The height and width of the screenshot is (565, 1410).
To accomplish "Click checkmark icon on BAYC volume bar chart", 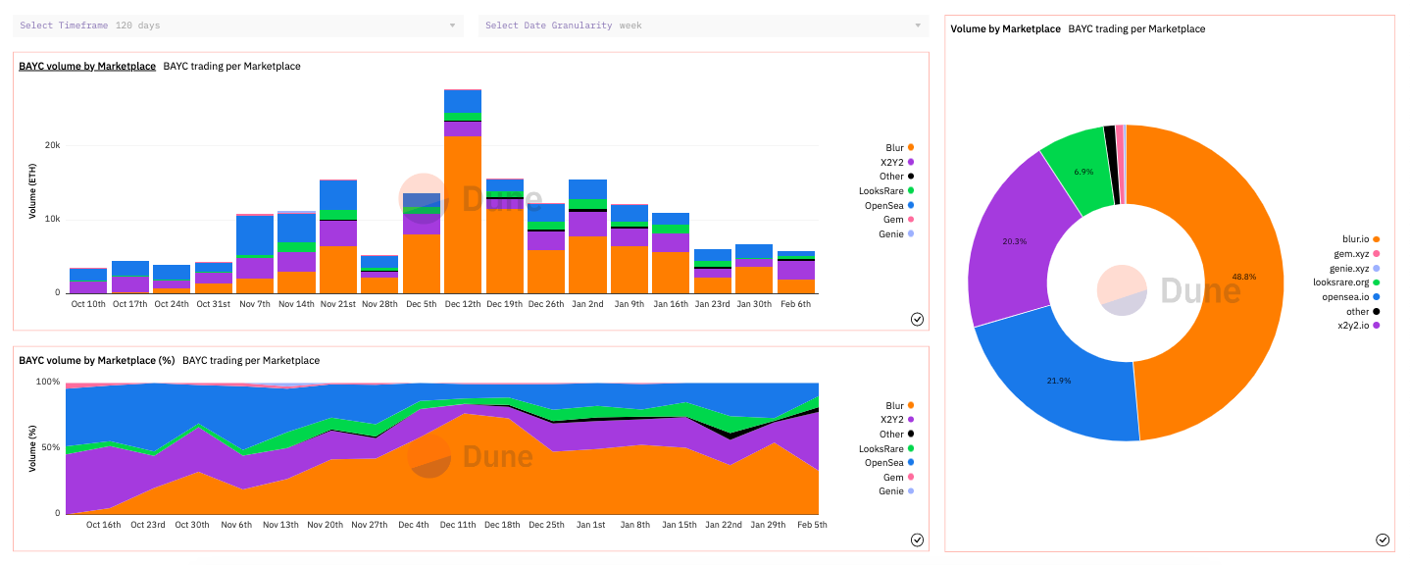I will pos(917,319).
